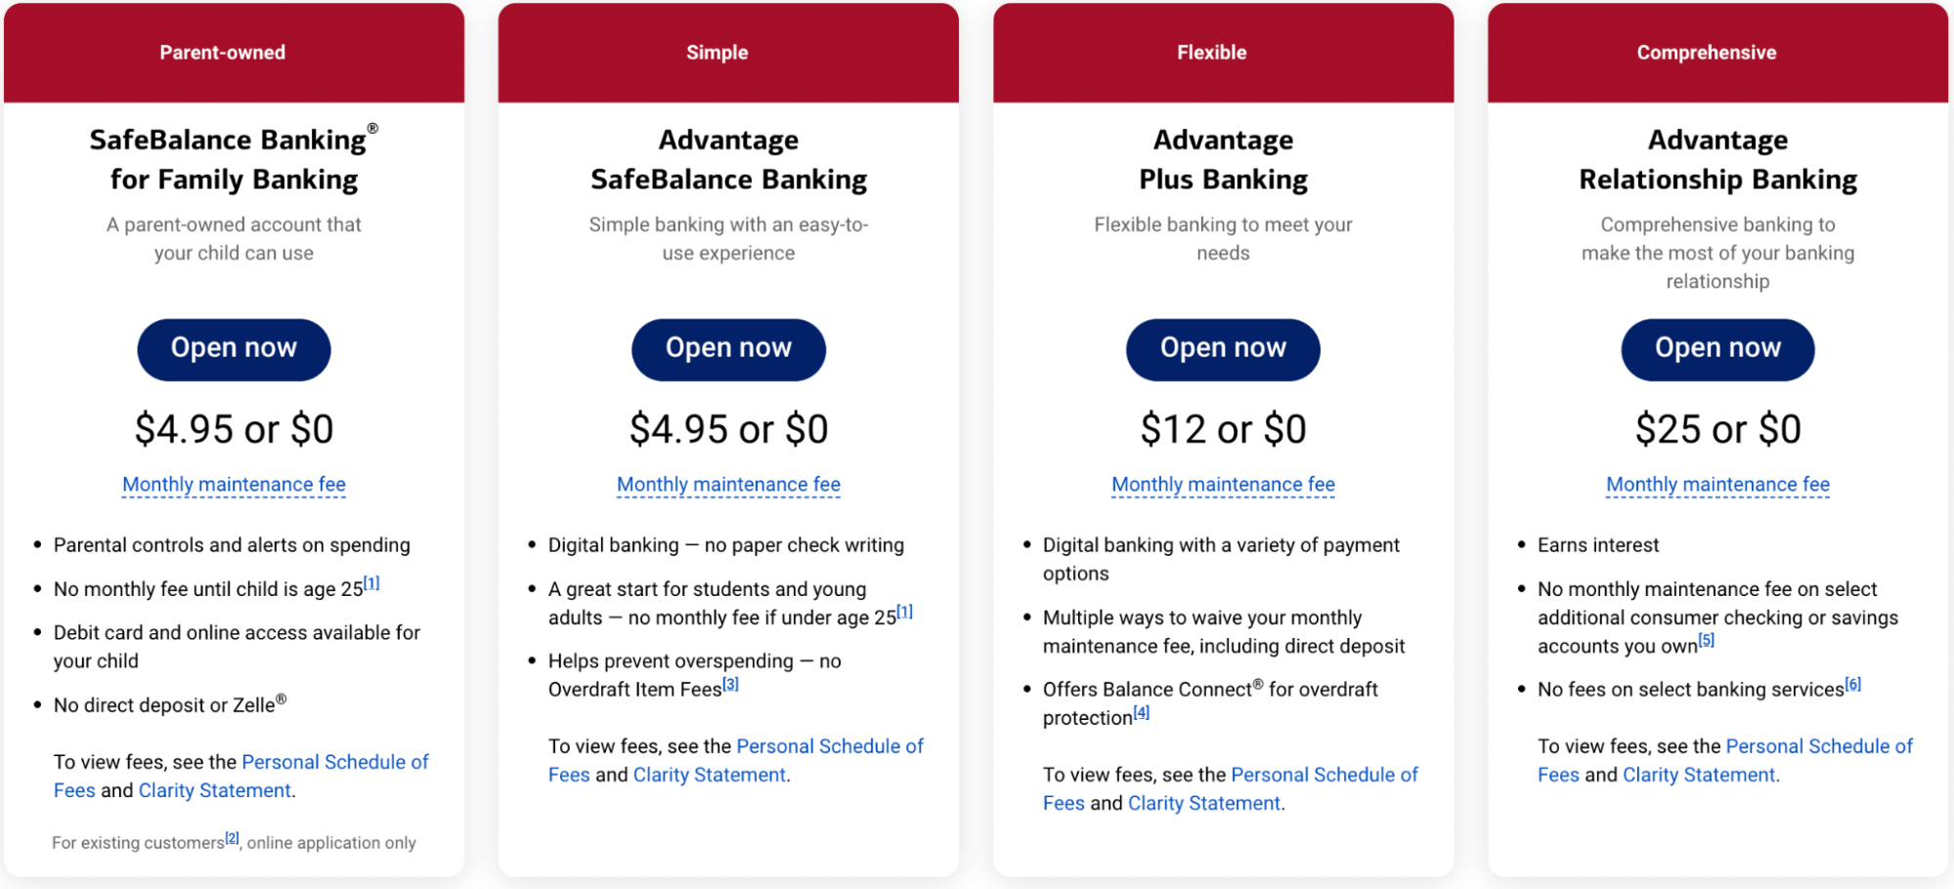Select the Comprehensive plan header

point(1706,53)
